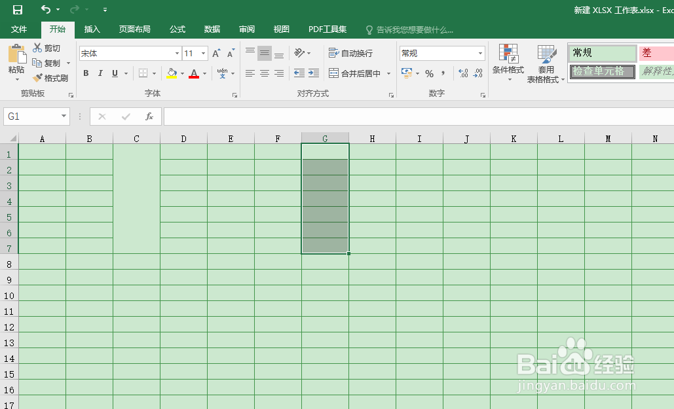Switch to the 数据 tab
The width and height of the screenshot is (674, 409).
point(212,29)
